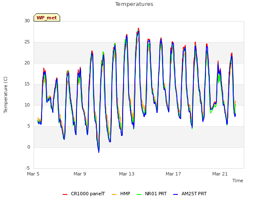Toggle the AM25T PRT legend entry
Image resolution: width=269 pixels, height=202 pixels.
tap(190, 194)
